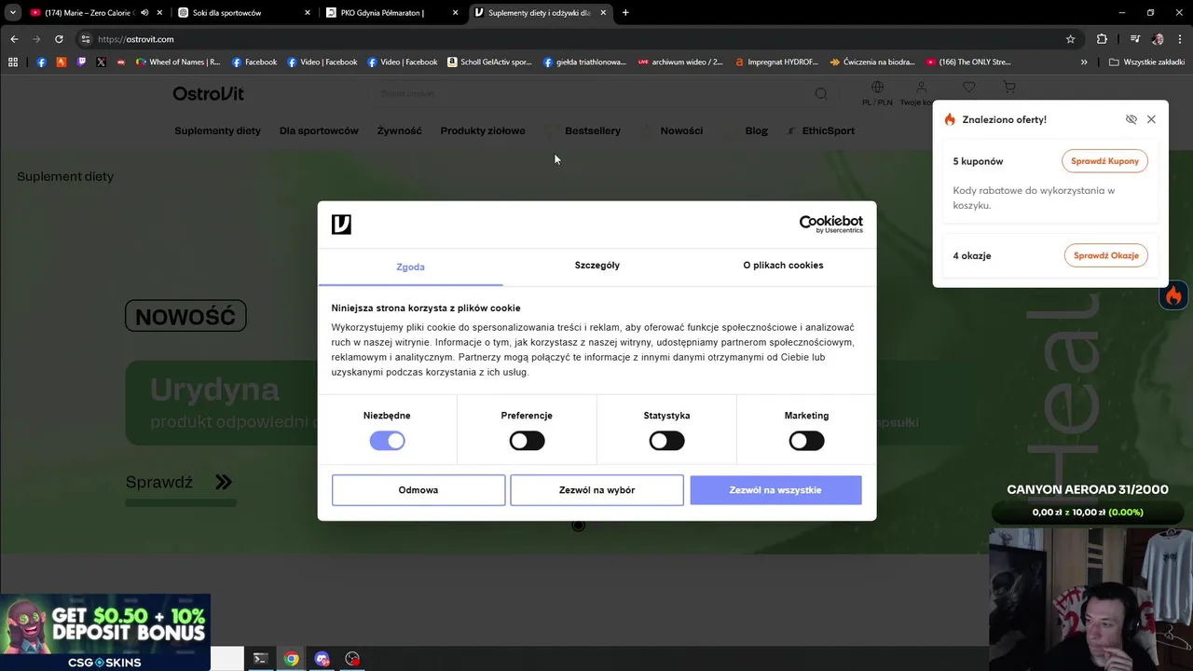Open the Żywność menu

tap(400, 130)
